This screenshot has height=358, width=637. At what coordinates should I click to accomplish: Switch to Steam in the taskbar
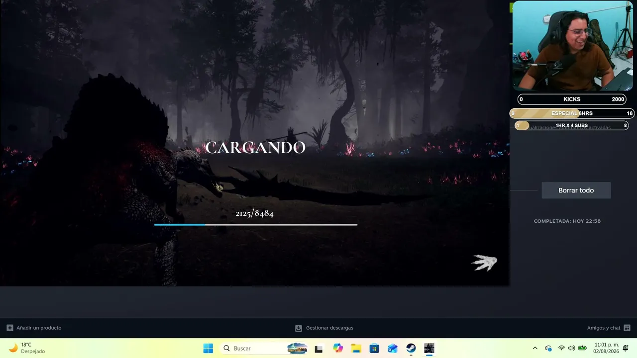point(411,349)
